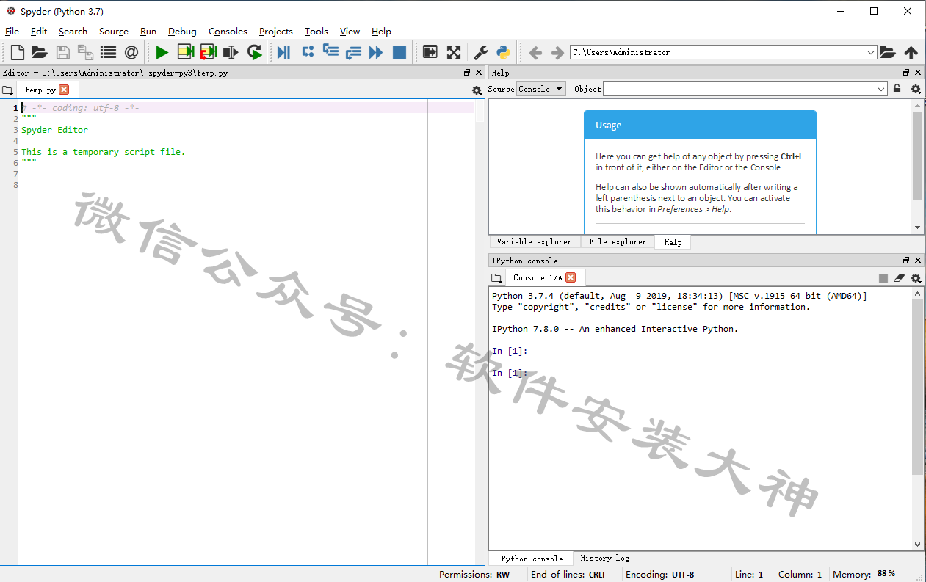Browse working directory folder icon
This screenshot has width=926, height=582.
[888, 52]
